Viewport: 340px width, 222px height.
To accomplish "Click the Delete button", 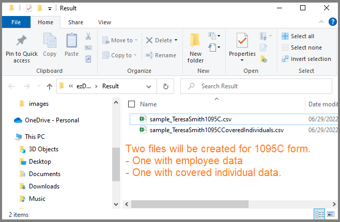I will tap(159, 40).
